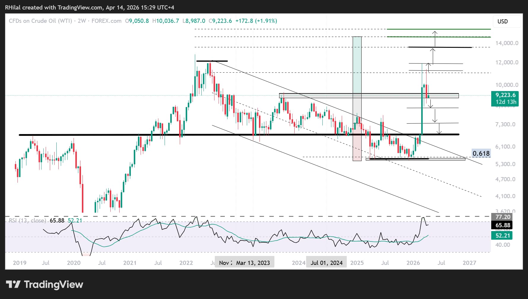The image size is (528, 299).
Task: Click the TradingView logo at bottom left
Action: (x=44, y=284)
